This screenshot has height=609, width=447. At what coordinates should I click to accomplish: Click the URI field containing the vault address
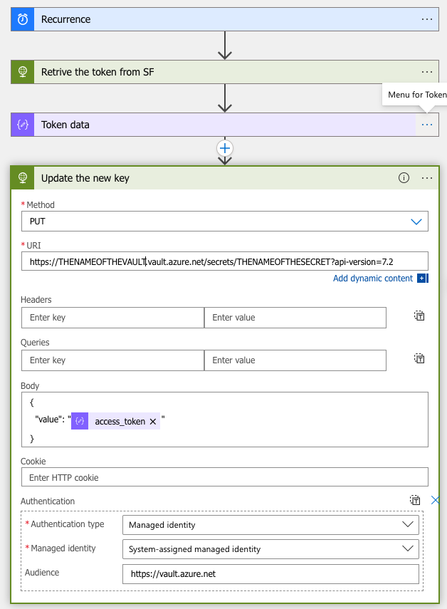click(x=225, y=261)
